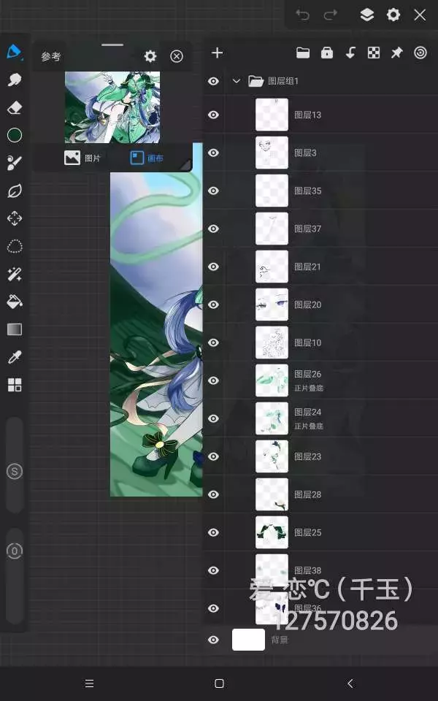Hide layer 图层24
Screen dimensions: 438x701
coord(214,418)
